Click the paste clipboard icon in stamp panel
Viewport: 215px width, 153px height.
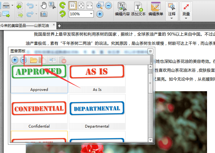42,60
